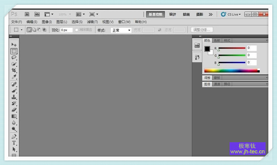Image resolution: width=277 pixels, height=165 pixels.
Task: Switch to the 路径 paths tab
Action: pyautogui.click(x=227, y=84)
